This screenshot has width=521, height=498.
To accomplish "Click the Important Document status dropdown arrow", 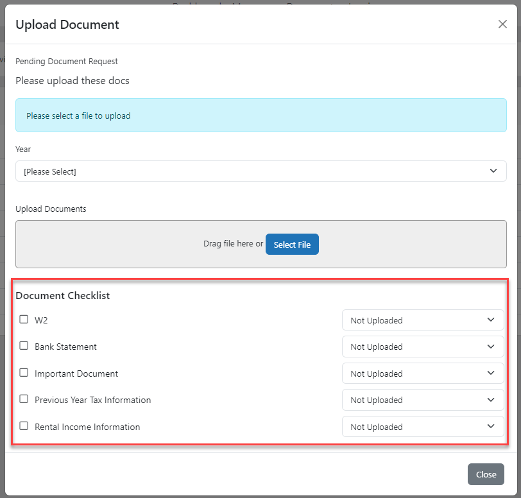I will (492, 373).
